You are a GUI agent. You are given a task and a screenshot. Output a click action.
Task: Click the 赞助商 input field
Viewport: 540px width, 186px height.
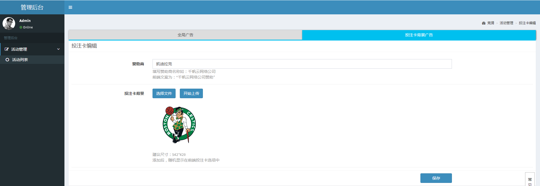click(x=302, y=64)
